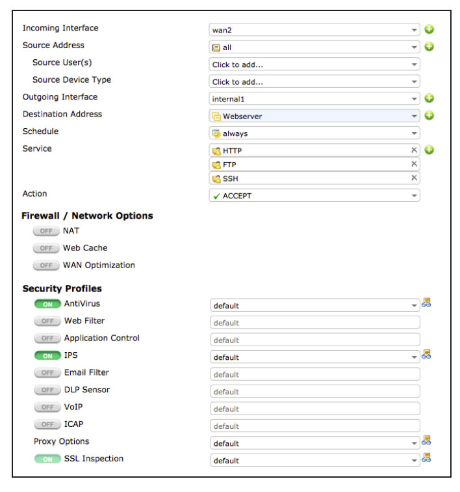Open the Source User(s) dropdown
Image resolution: width=460 pixels, height=492 pixels.
(x=314, y=64)
